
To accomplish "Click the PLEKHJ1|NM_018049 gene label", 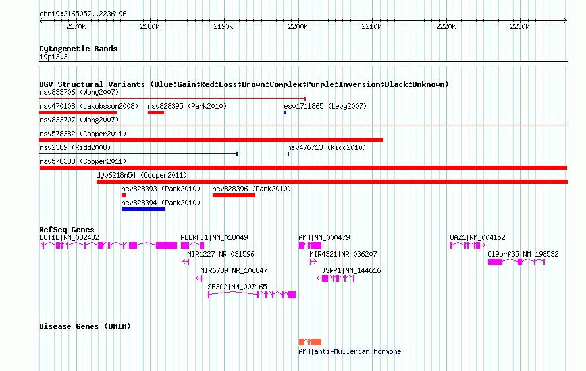I will point(214,237).
